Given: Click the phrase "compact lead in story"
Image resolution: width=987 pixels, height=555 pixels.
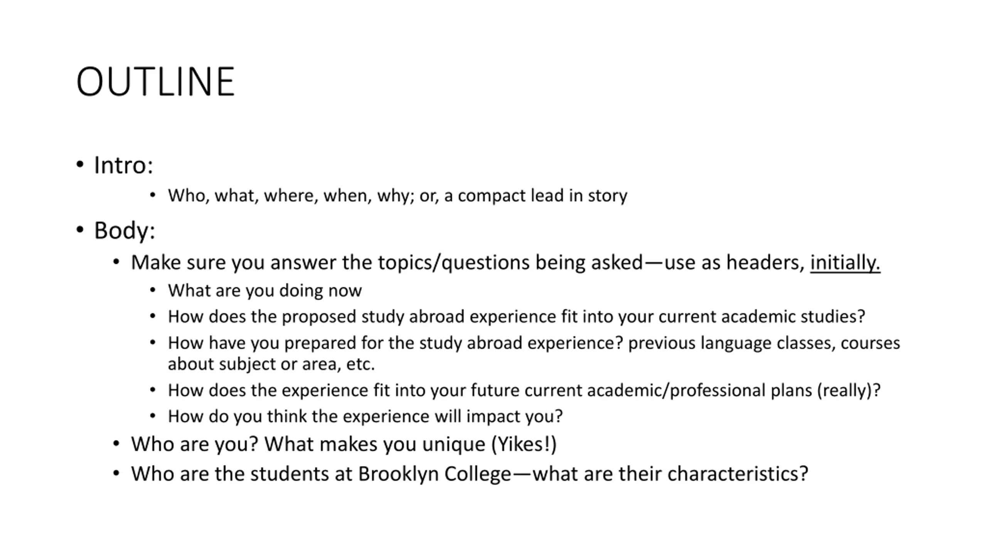Looking at the screenshot, I should tap(542, 195).
